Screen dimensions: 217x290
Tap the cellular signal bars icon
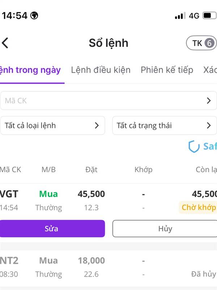point(179,16)
